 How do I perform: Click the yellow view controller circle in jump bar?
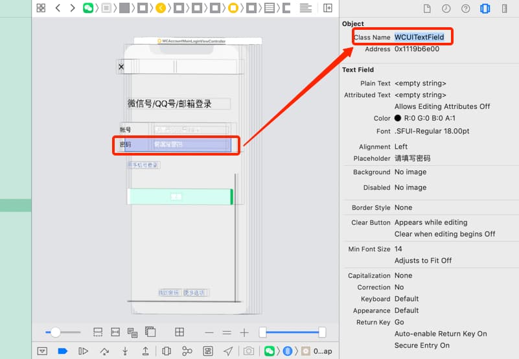click(x=233, y=8)
